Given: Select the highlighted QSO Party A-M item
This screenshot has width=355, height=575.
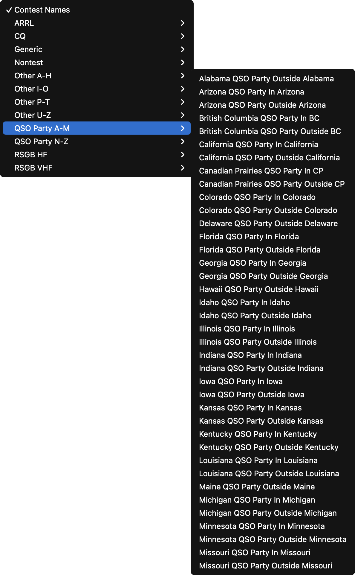Looking at the screenshot, I should (97, 128).
